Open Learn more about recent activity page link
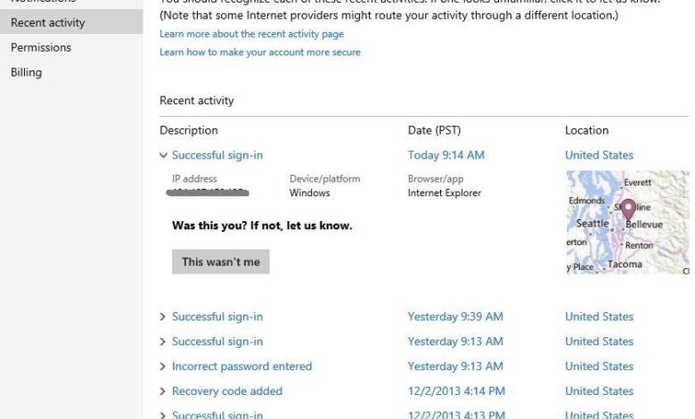Image resolution: width=695 pixels, height=419 pixels. [251, 34]
